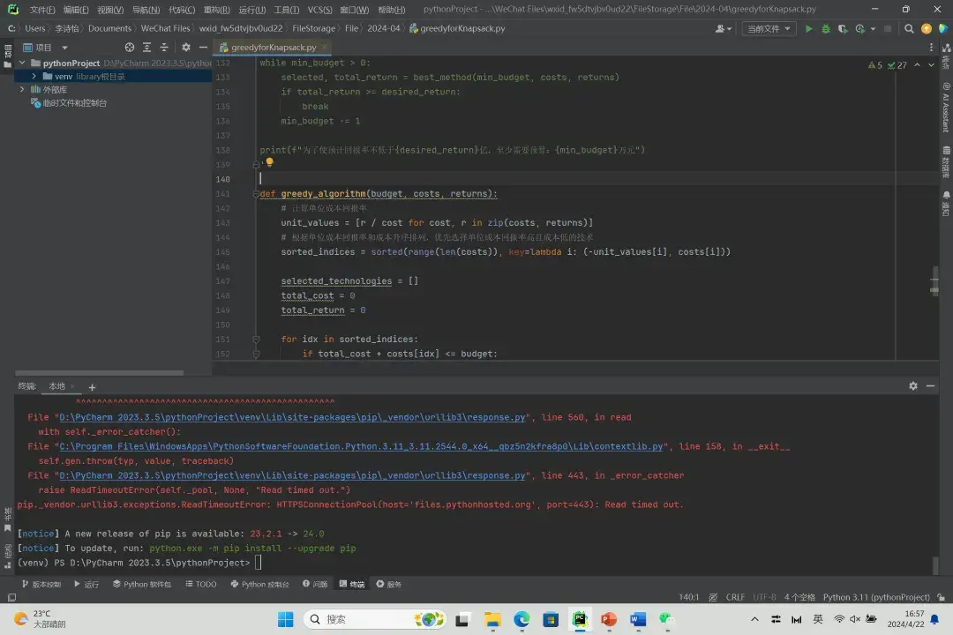Open the Python 控制台 tool window
The width and height of the screenshot is (953, 635).
[x=259, y=584]
